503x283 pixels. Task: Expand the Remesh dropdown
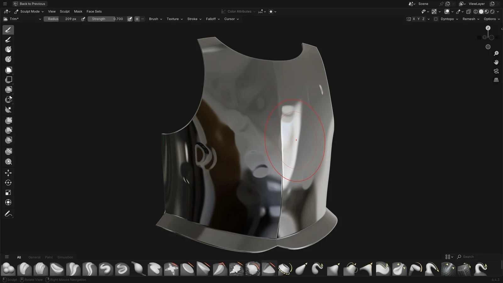471,19
